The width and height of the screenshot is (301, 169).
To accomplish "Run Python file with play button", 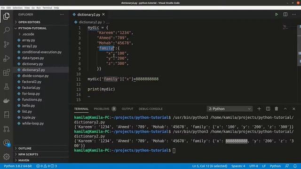I will coord(277,15).
